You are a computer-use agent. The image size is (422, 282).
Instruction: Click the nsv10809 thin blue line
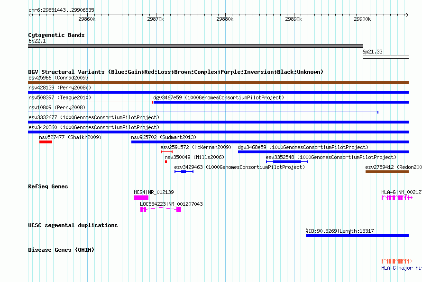pos(203,112)
